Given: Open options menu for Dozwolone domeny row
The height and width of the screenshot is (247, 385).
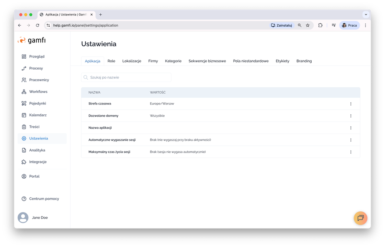Looking at the screenshot, I should tap(351, 116).
